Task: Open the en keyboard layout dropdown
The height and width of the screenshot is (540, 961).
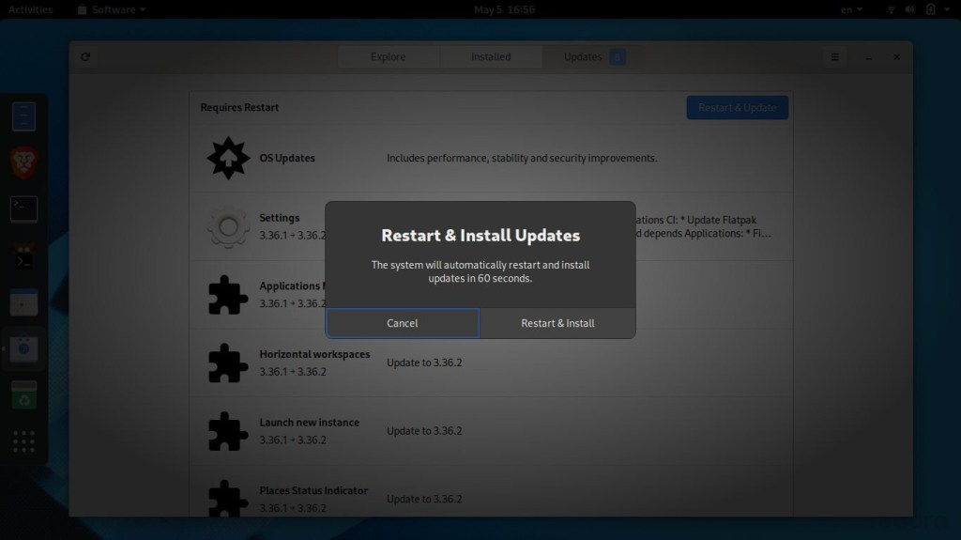Action: tap(851, 9)
